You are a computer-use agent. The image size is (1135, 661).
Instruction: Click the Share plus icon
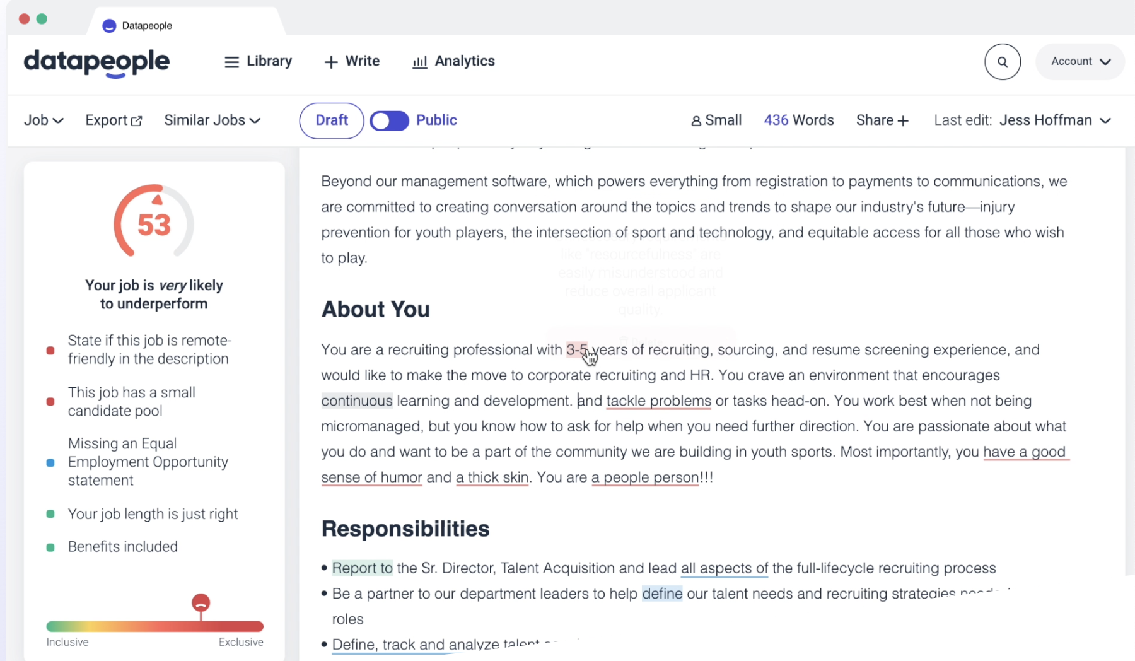pos(903,120)
